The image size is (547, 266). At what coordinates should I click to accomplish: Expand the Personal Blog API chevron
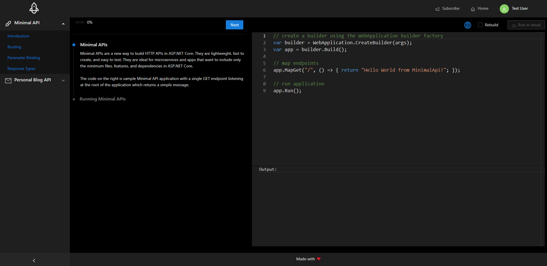click(x=63, y=80)
